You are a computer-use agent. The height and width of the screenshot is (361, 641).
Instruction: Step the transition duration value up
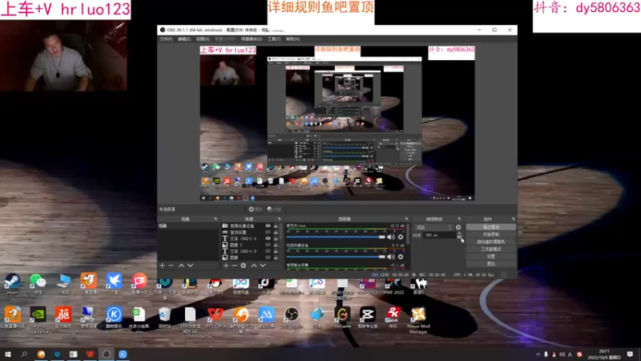459,233
